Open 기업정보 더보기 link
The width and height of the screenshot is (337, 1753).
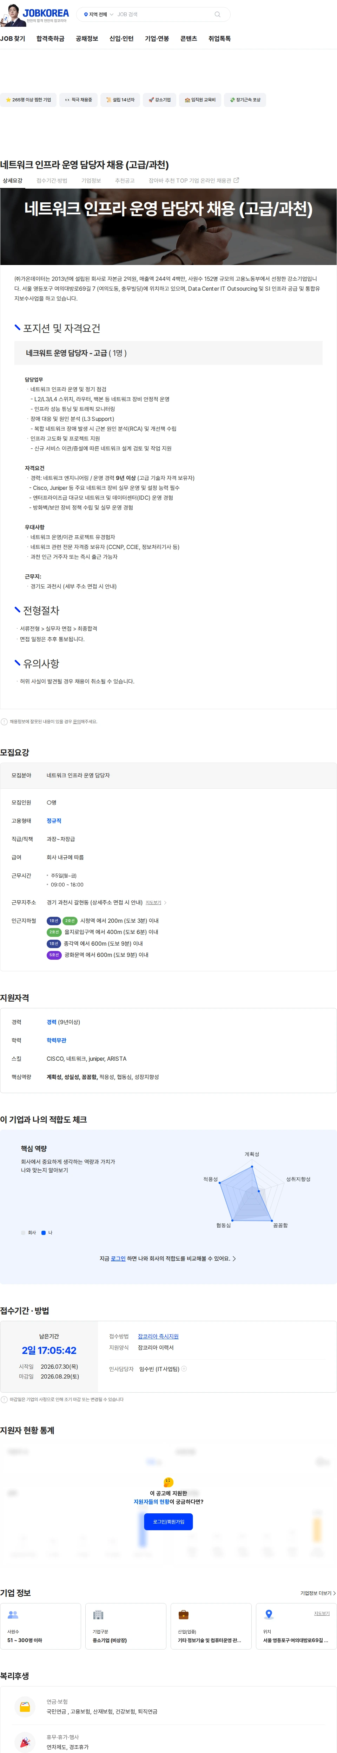(317, 1593)
